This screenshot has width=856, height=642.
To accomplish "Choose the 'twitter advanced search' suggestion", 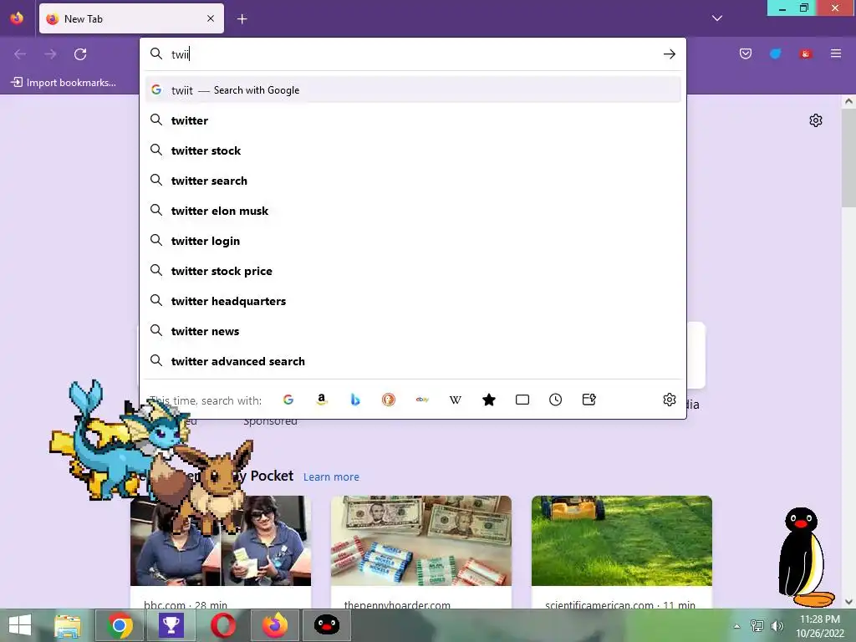I will [x=413, y=361].
